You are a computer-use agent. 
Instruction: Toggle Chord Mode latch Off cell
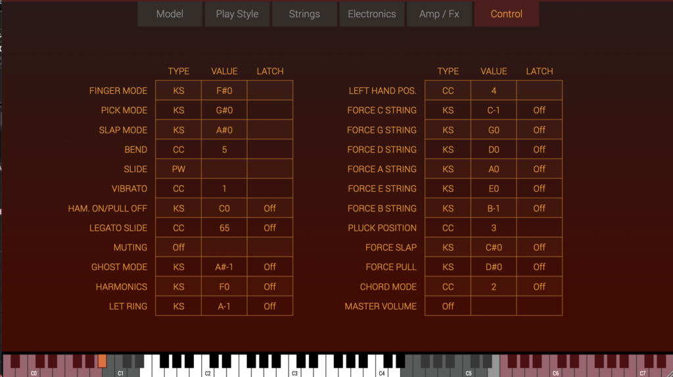[539, 286]
